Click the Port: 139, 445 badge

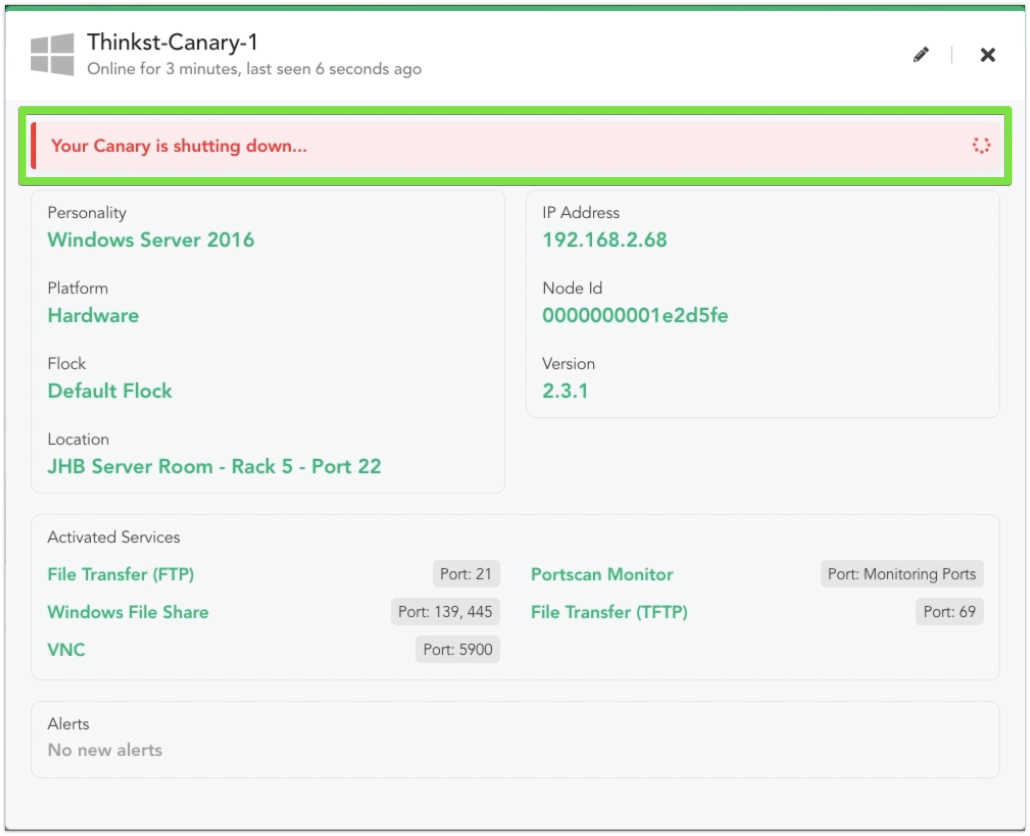coord(445,612)
